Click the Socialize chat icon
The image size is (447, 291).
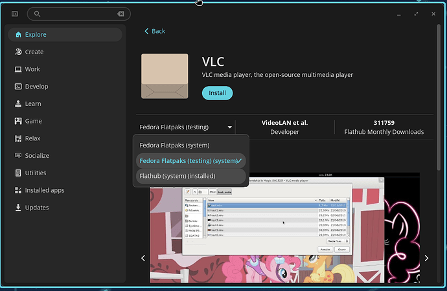pyautogui.click(x=18, y=156)
